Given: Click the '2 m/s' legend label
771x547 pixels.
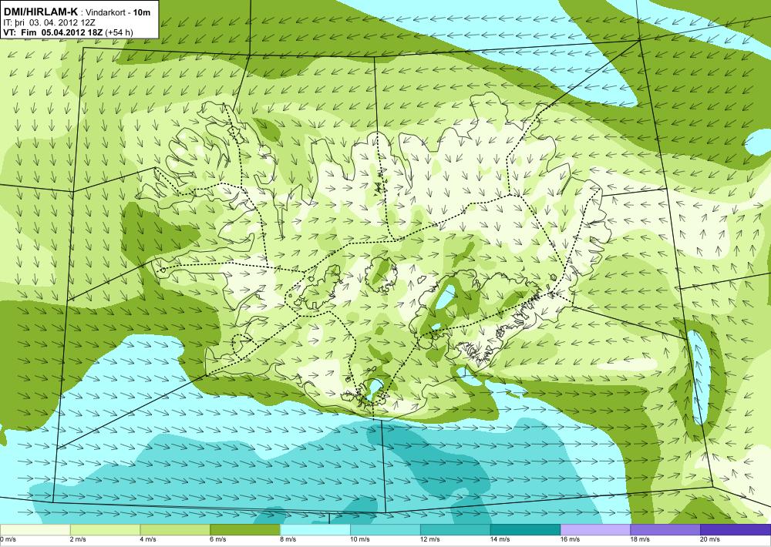Looking at the screenshot, I should 79,539.
